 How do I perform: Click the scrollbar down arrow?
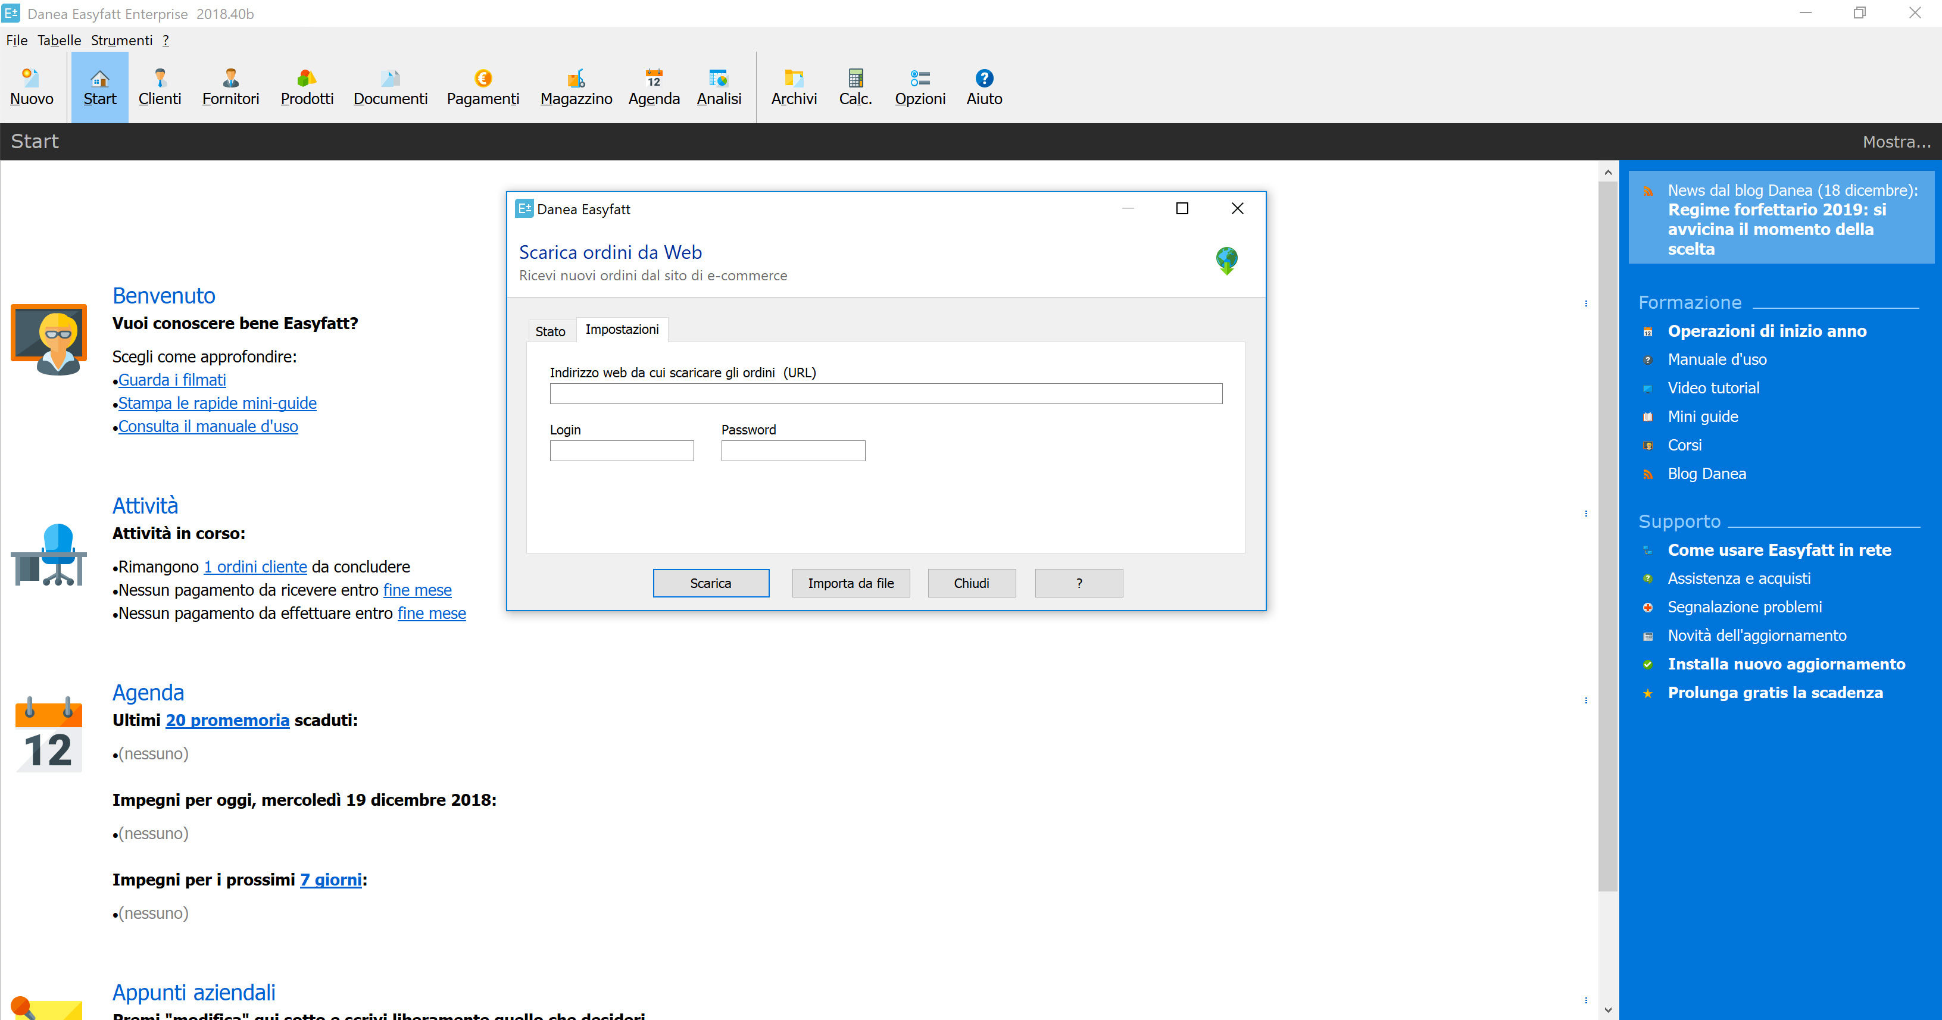pyautogui.click(x=1608, y=1010)
